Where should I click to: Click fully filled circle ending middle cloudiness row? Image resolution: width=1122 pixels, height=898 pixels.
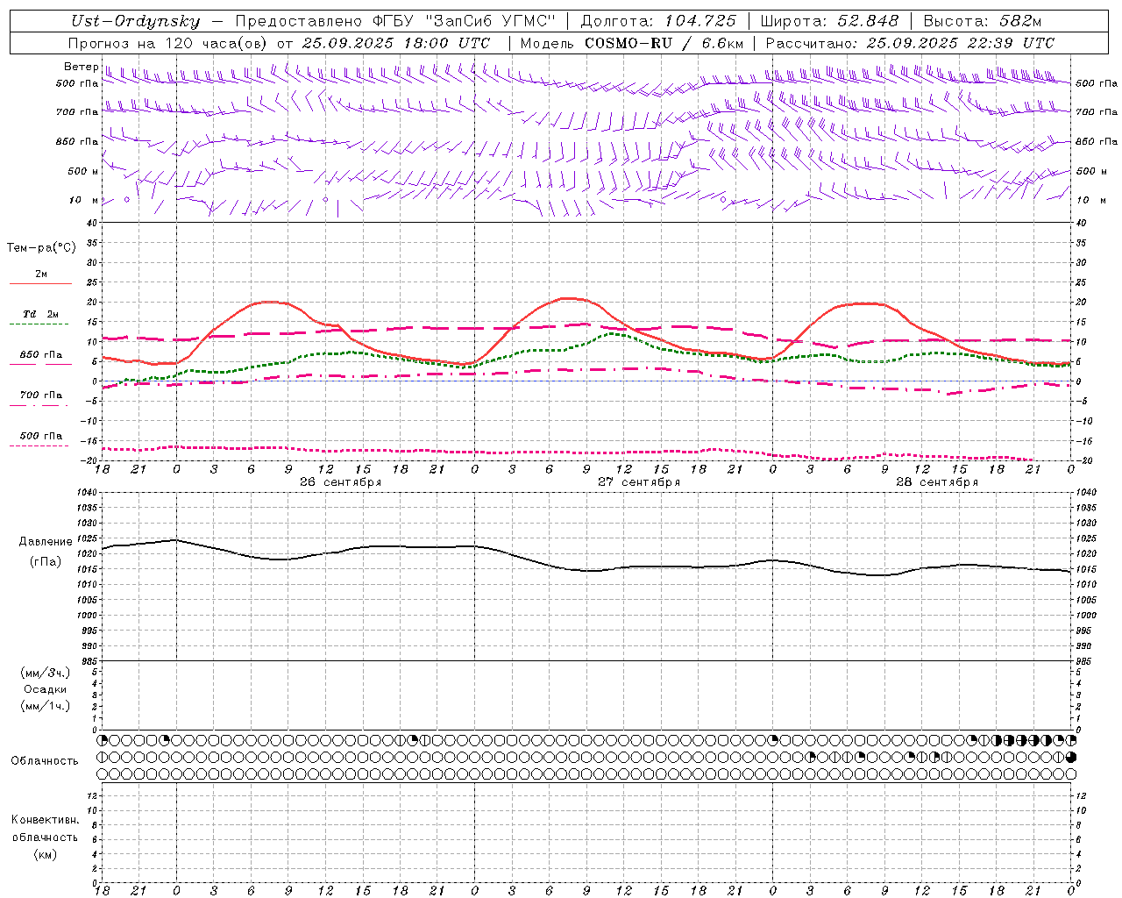point(1071,757)
